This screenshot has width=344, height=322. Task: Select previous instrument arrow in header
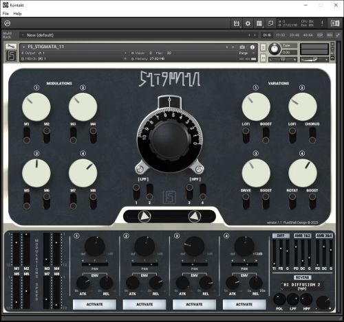pyautogui.click(x=227, y=47)
